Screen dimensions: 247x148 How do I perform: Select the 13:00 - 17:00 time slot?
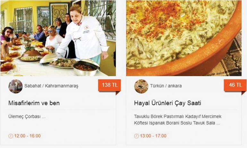pos(153,136)
